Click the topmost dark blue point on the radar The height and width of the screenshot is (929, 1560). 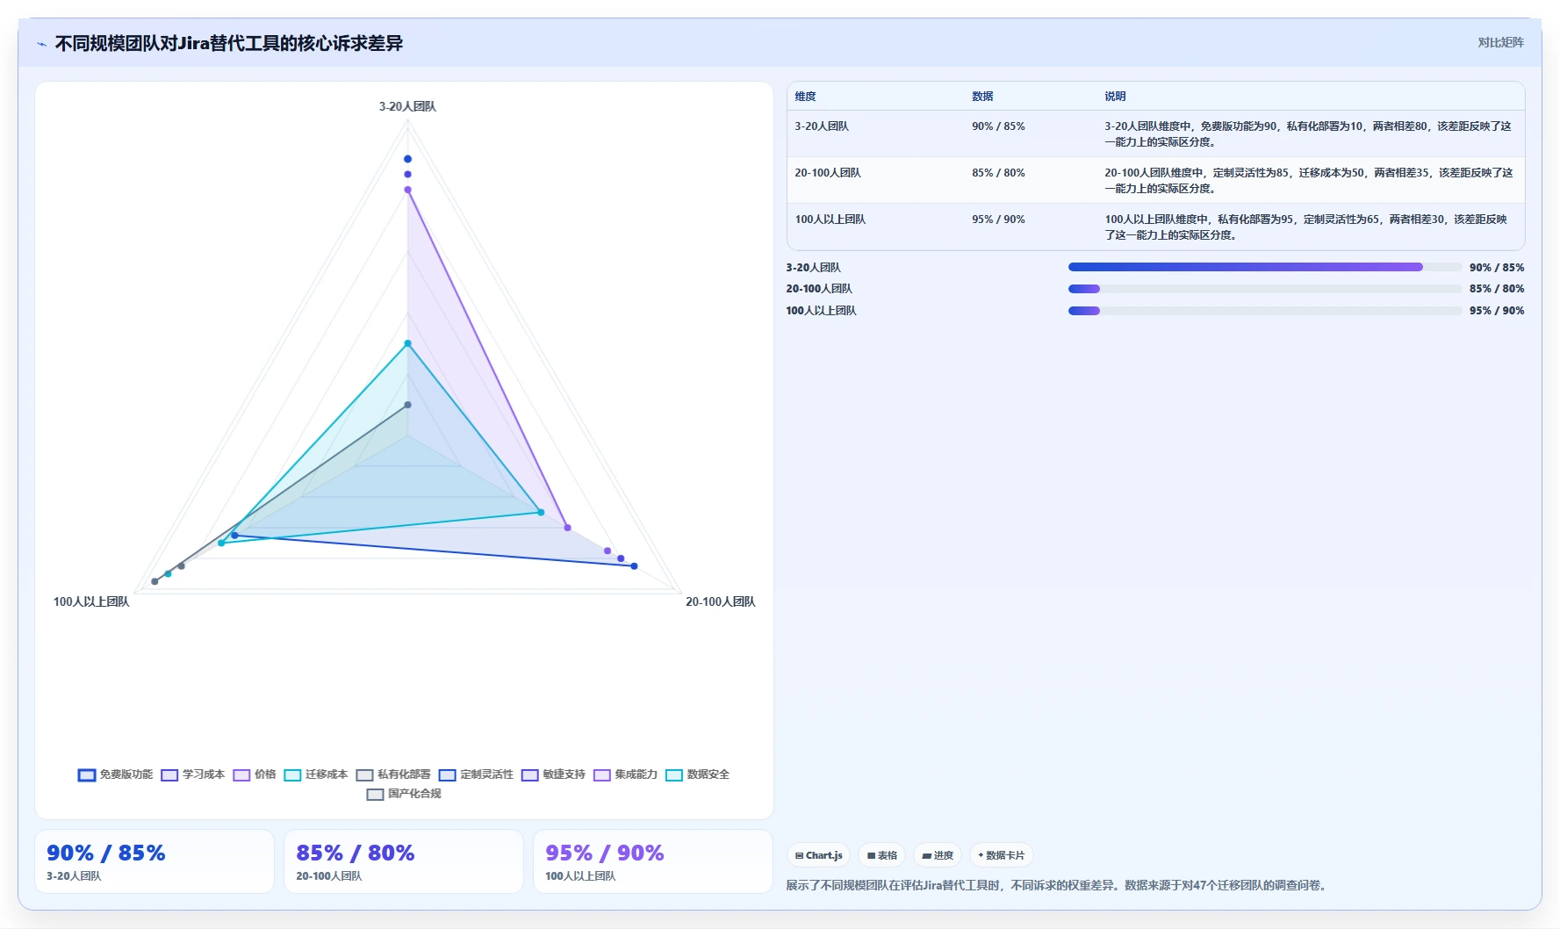[x=407, y=159]
